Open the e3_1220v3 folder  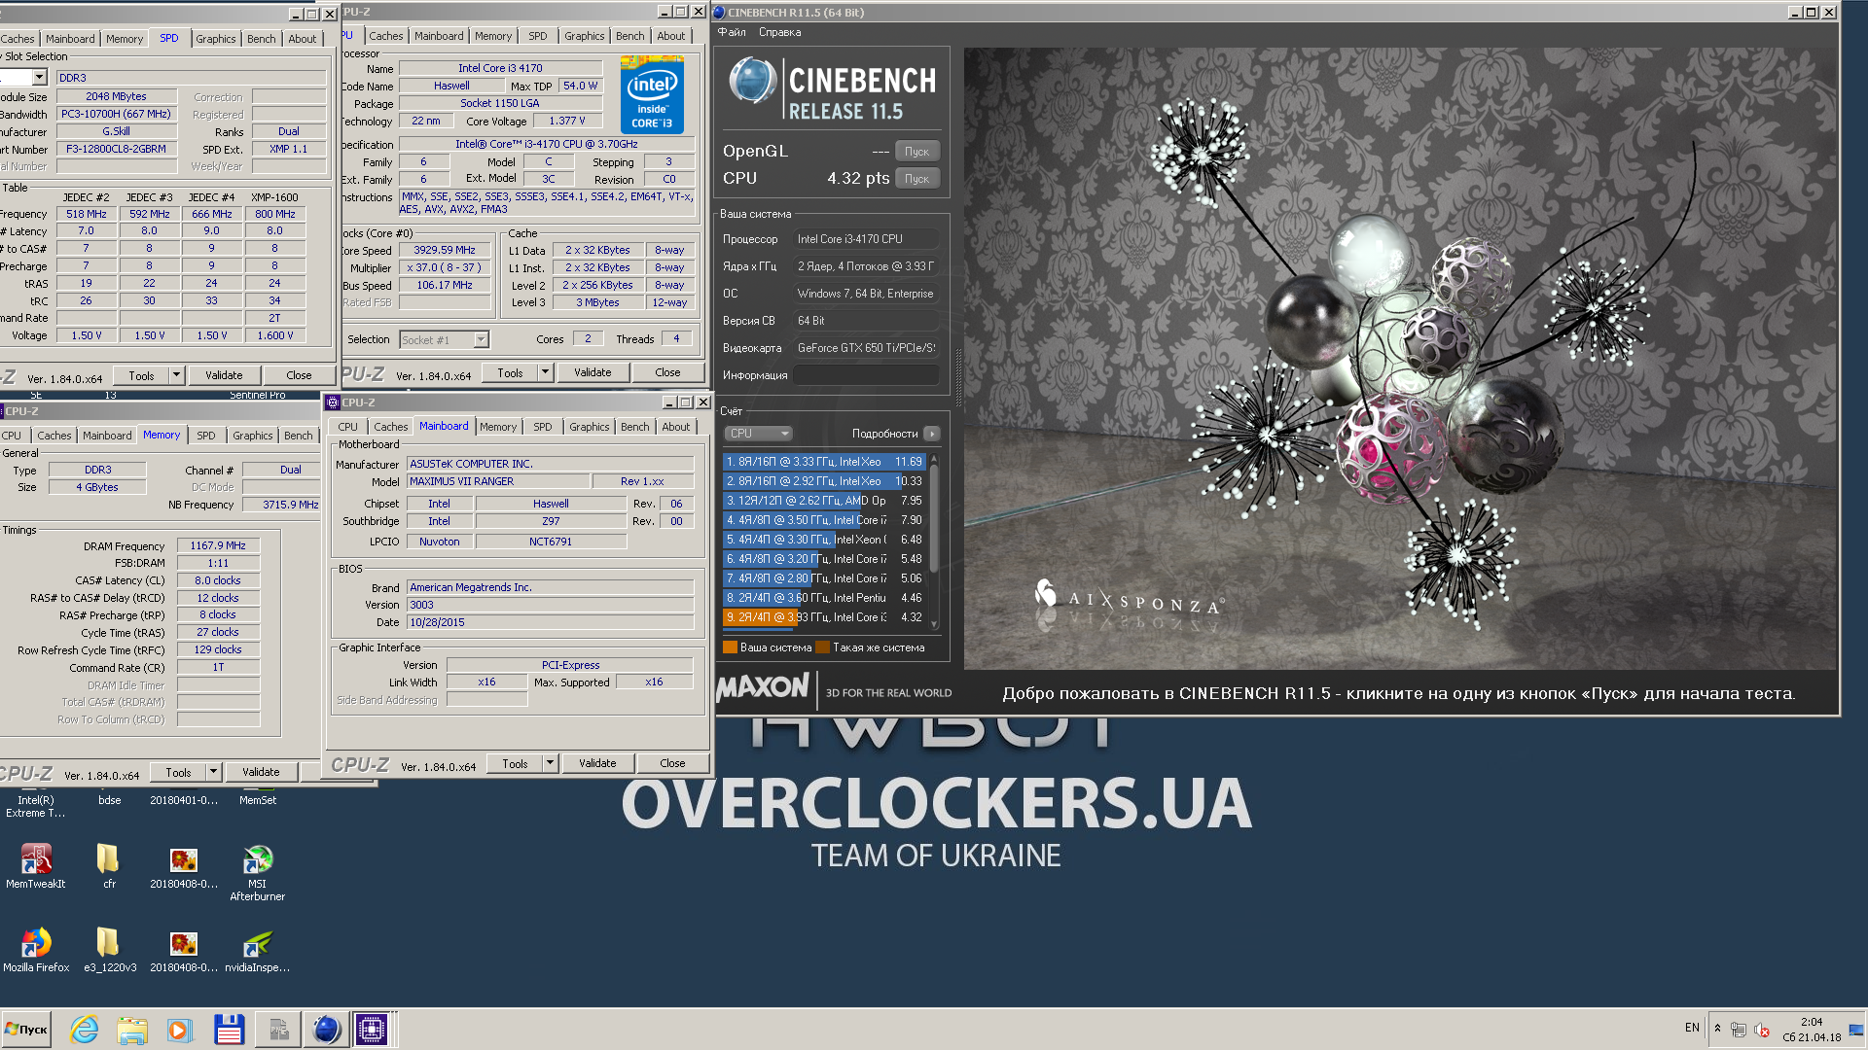click(x=109, y=949)
